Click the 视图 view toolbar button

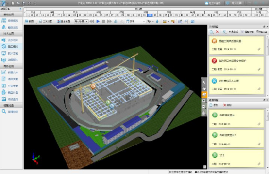(29, 21)
